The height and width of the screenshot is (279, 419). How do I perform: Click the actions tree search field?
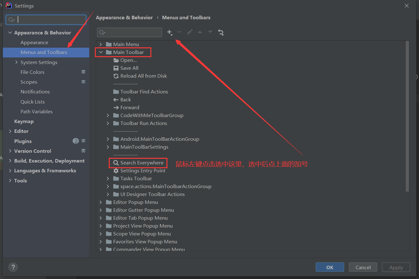click(130, 33)
